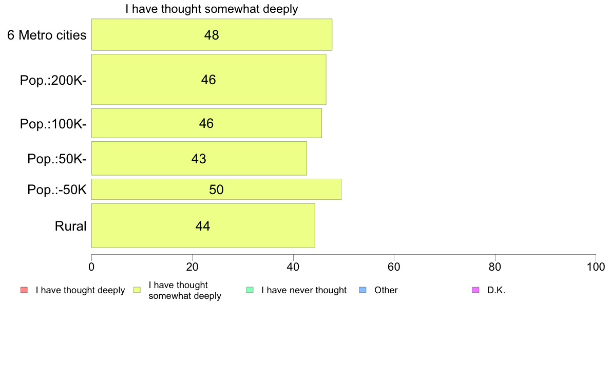Click the 'D.K.' legend label
Screen dimensions: 610x378
(x=496, y=290)
